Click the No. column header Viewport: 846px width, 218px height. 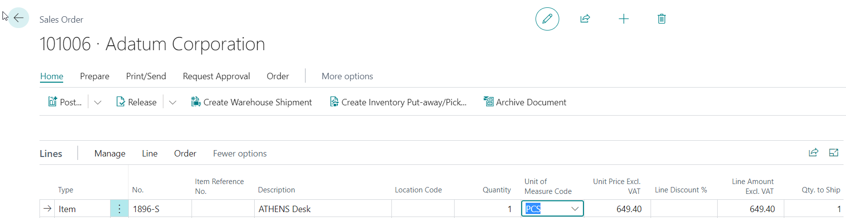pos(138,190)
